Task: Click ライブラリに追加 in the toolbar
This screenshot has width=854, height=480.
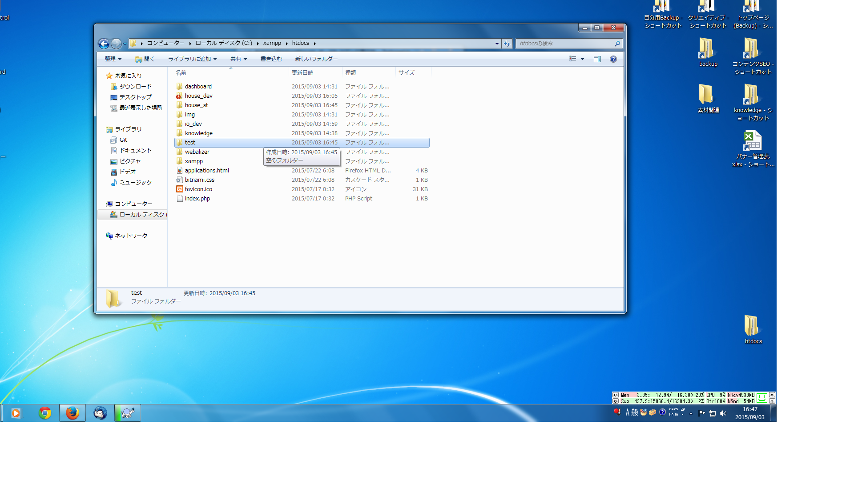Action: pos(192,59)
